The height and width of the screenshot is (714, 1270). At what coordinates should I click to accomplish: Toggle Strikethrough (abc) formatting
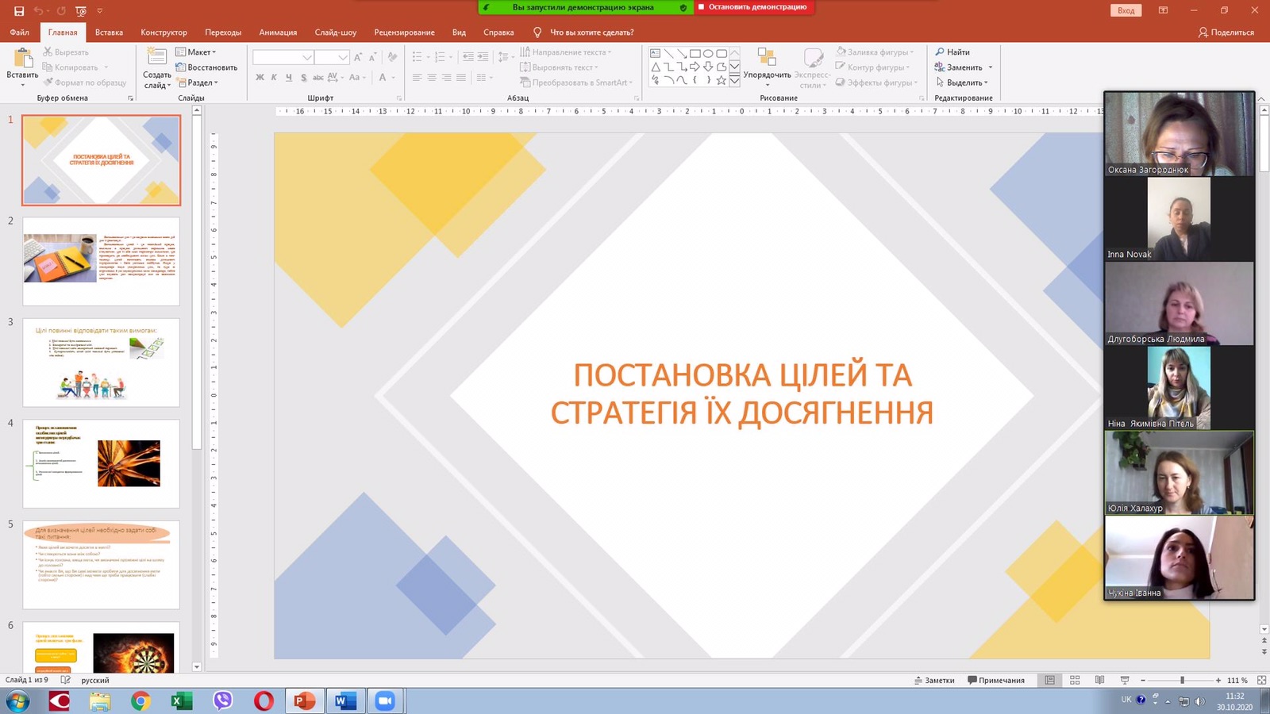pos(317,78)
